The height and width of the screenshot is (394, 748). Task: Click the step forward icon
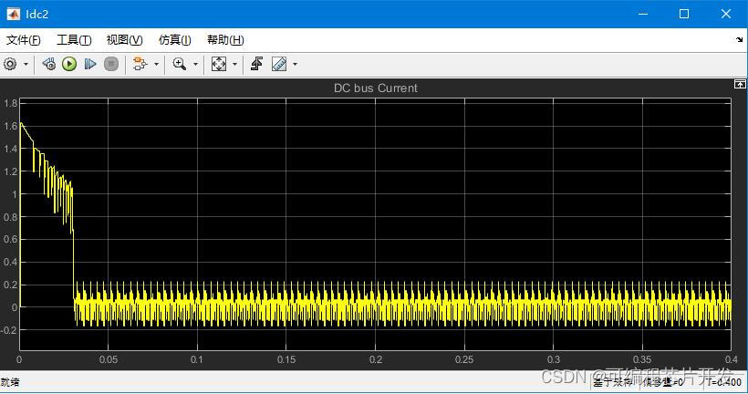(x=90, y=64)
